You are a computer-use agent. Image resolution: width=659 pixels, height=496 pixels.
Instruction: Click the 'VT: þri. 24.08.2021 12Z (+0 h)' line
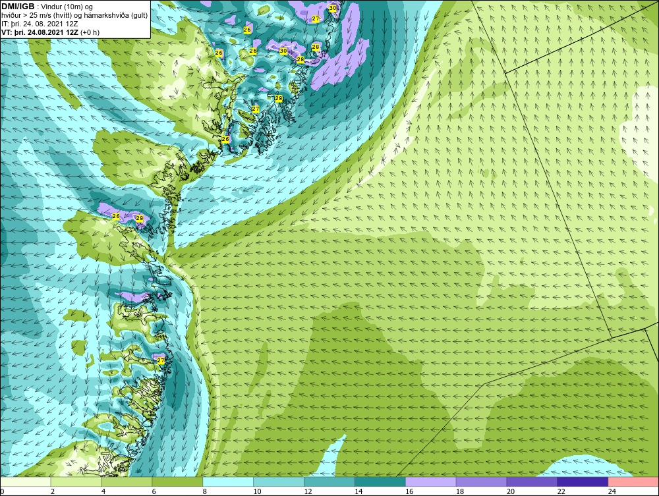coord(51,32)
